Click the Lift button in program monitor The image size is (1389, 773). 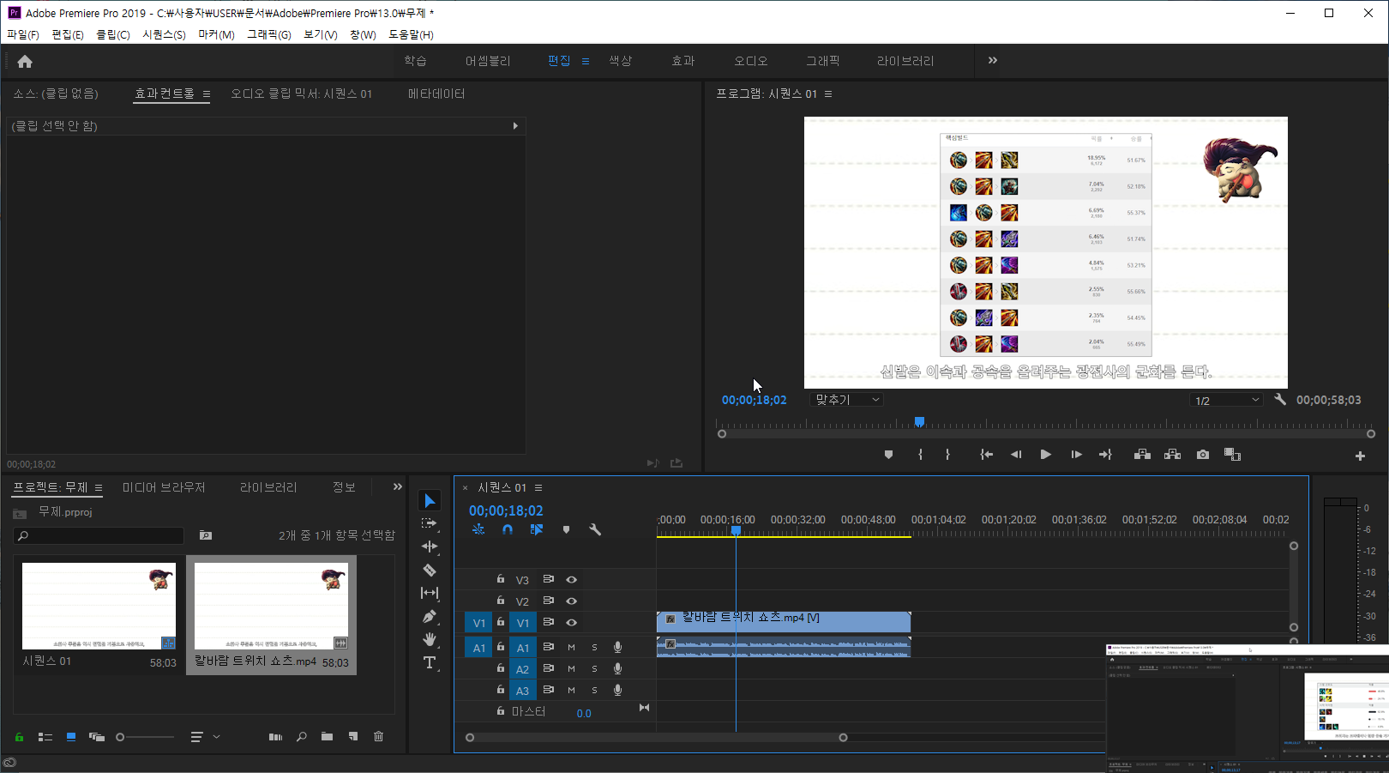pyautogui.click(x=1142, y=455)
